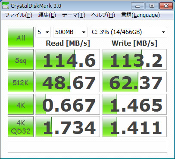The width and height of the screenshot is (175, 159).
Task: Click the 512K read result 48.67
Action: 68,82
